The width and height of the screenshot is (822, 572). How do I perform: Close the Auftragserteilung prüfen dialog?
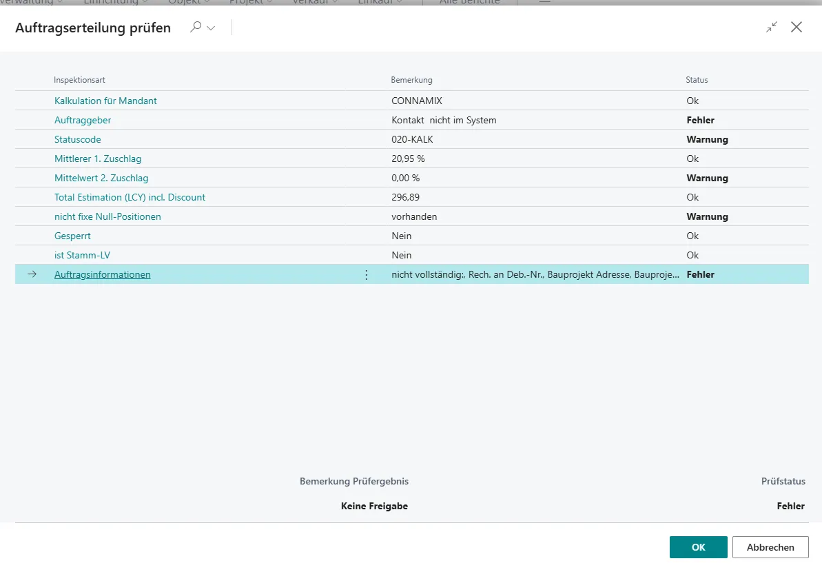[x=797, y=27]
